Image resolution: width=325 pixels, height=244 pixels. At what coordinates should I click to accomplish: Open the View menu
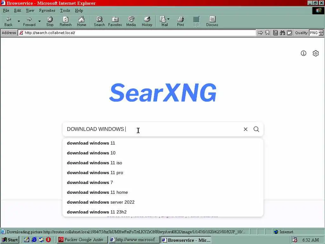click(x=30, y=10)
